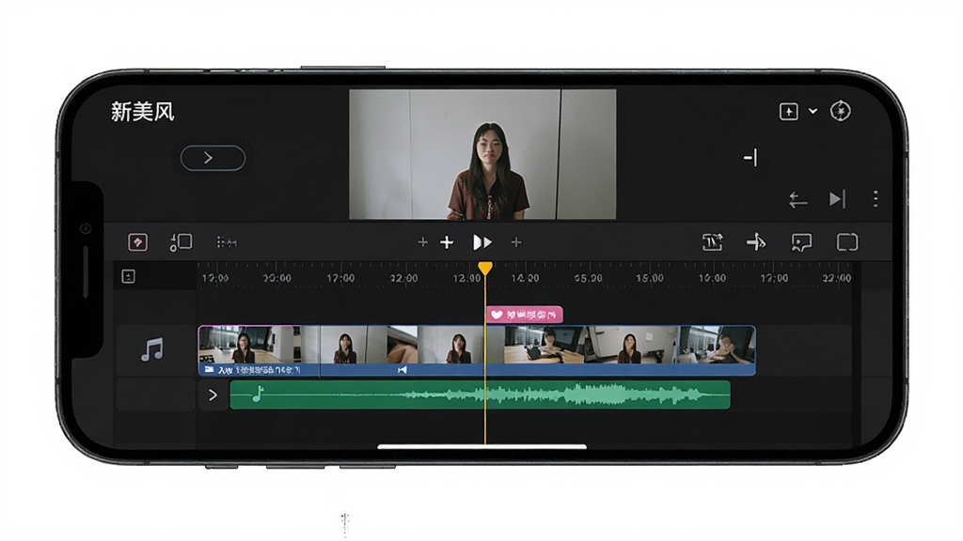Click the video preview of the woman
The height and width of the screenshot is (541, 963).
coord(482,155)
